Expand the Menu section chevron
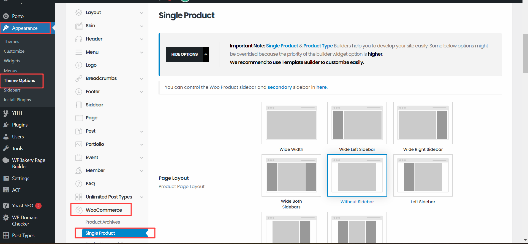528x244 pixels. [141, 52]
